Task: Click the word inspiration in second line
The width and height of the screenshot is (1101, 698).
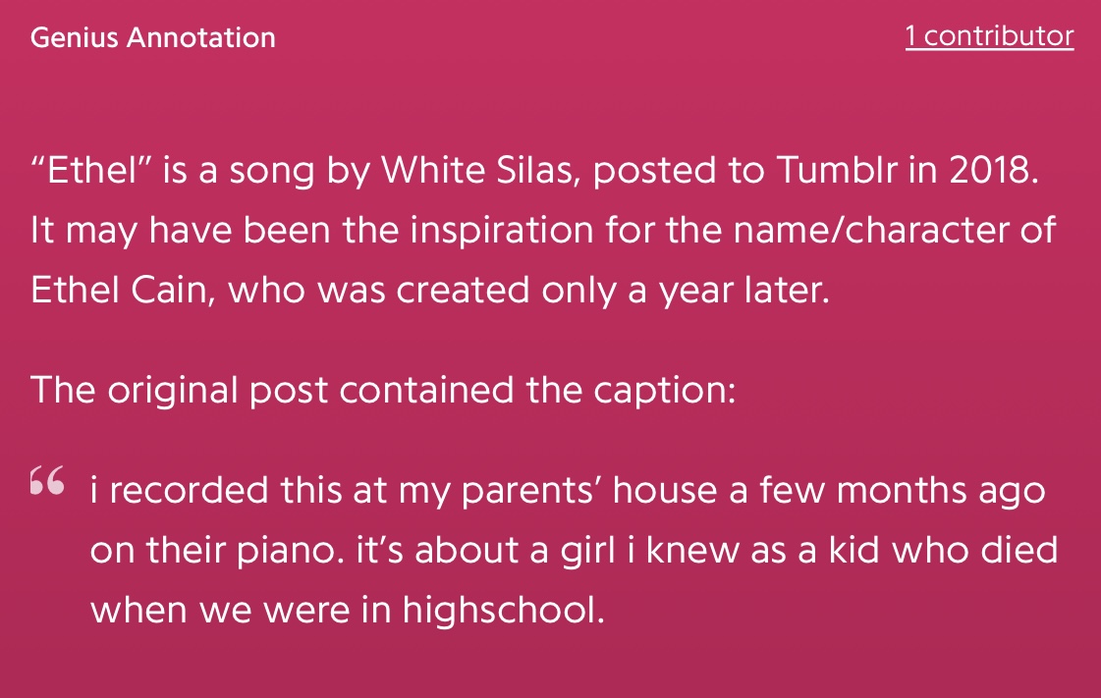Action: (x=502, y=231)
